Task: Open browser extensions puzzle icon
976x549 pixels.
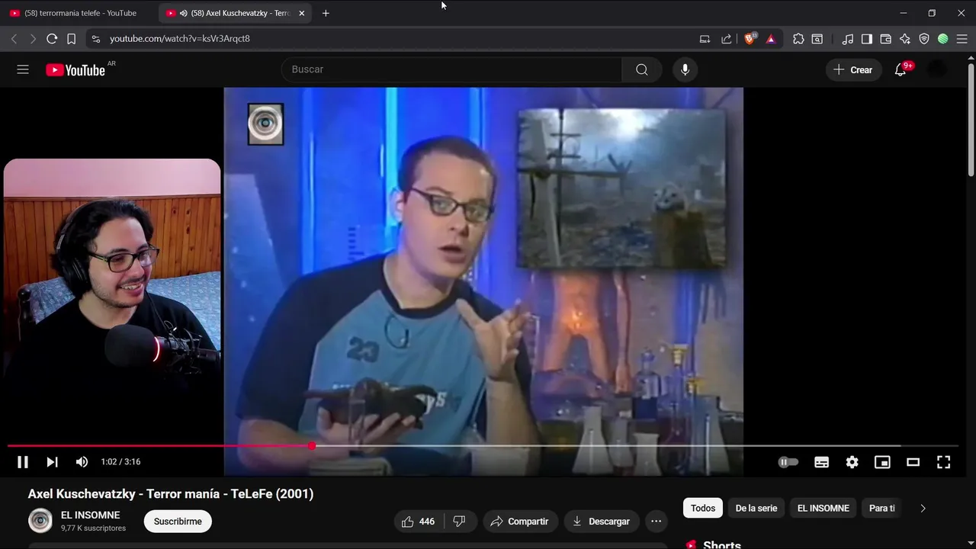Action: [x=798, y=39]
